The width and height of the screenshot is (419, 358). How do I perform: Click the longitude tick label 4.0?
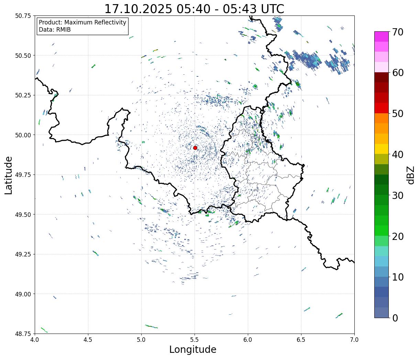[35, 340]
